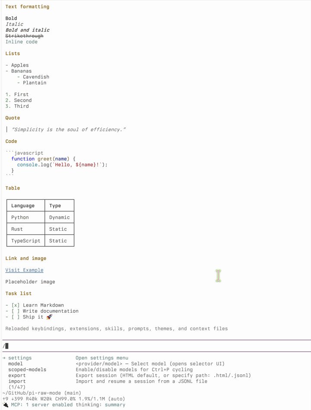Click the Open settings menu description
Image resolution: width=311 pixels, height=410 pixels.
102,358
